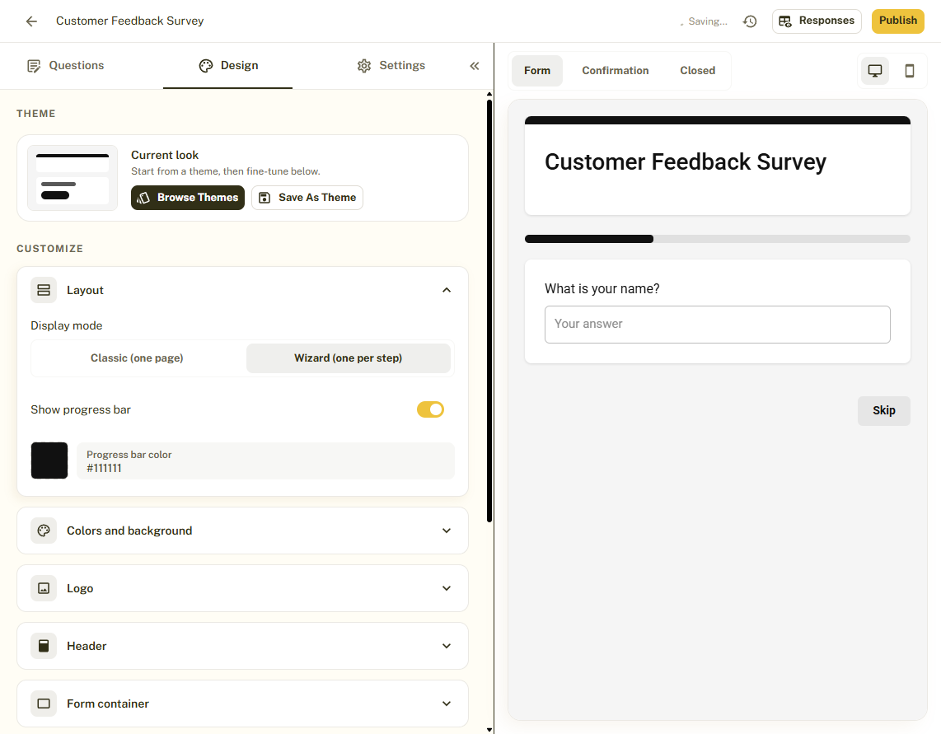Image resolution: width=941 pixels, height=734 pixels.
Task: Switch to desktop preview icon
Action: [875, 71]
